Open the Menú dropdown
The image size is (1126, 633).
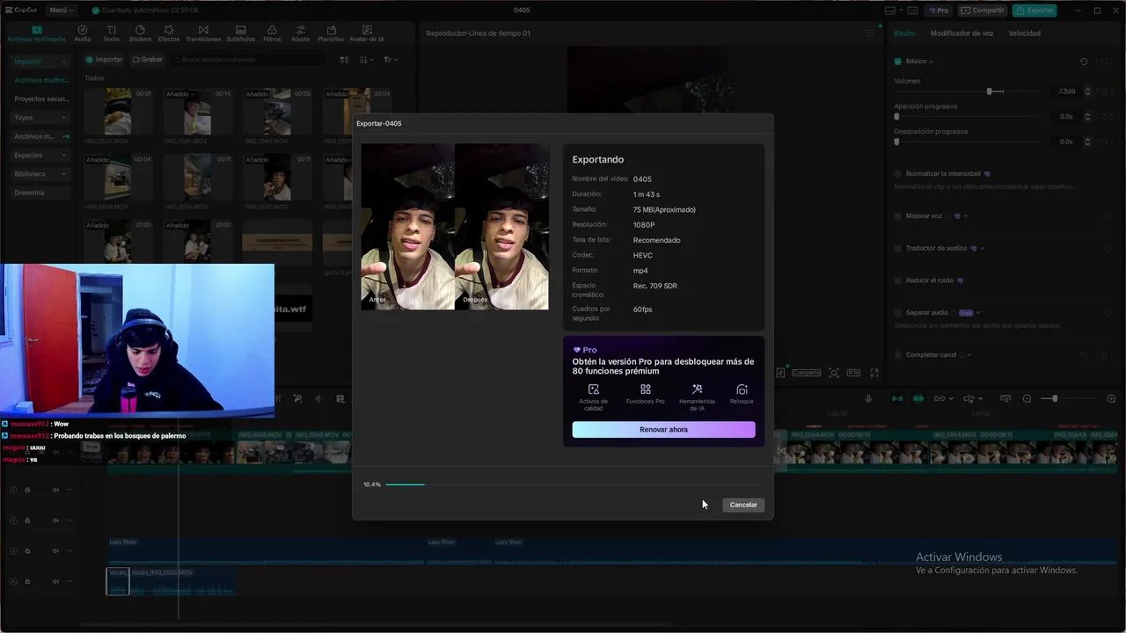61,11
